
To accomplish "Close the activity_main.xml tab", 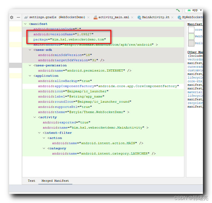I will pos(132,17).
